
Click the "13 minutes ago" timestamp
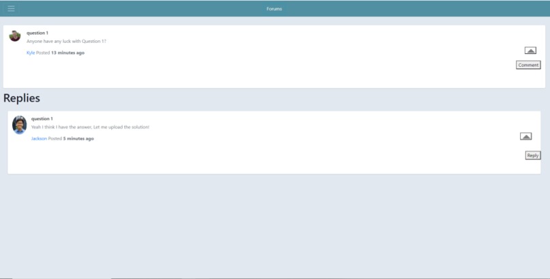[x=68, y=53]
